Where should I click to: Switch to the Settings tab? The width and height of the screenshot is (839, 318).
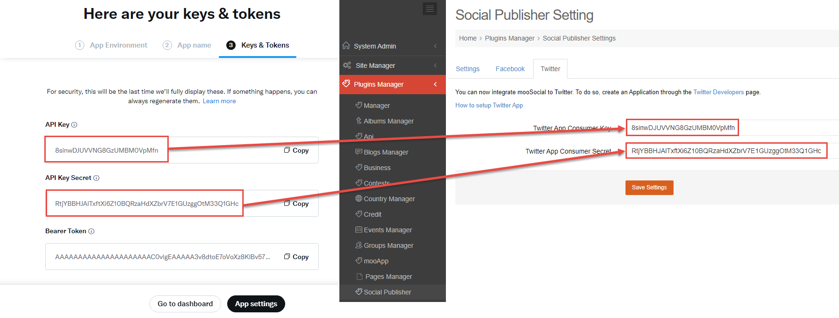point(468,69)
